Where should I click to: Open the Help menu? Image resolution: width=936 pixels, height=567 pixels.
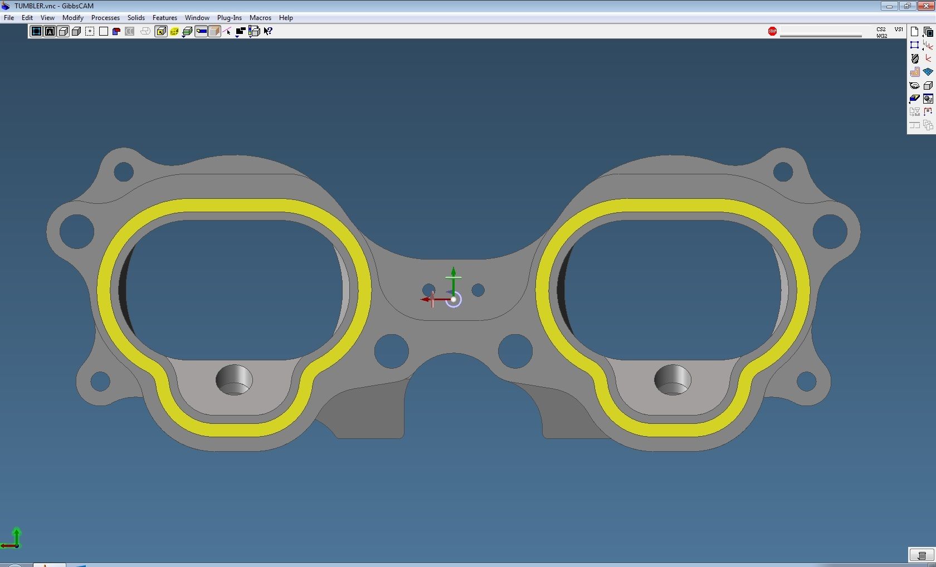click(x=286, y=18)
